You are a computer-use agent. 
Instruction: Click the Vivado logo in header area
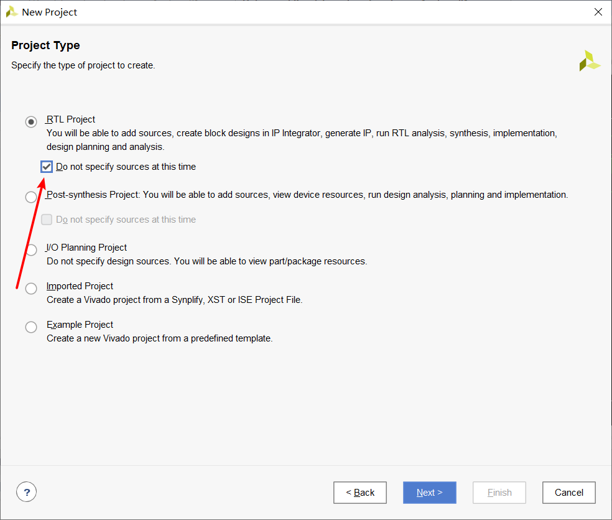point(589,61)
